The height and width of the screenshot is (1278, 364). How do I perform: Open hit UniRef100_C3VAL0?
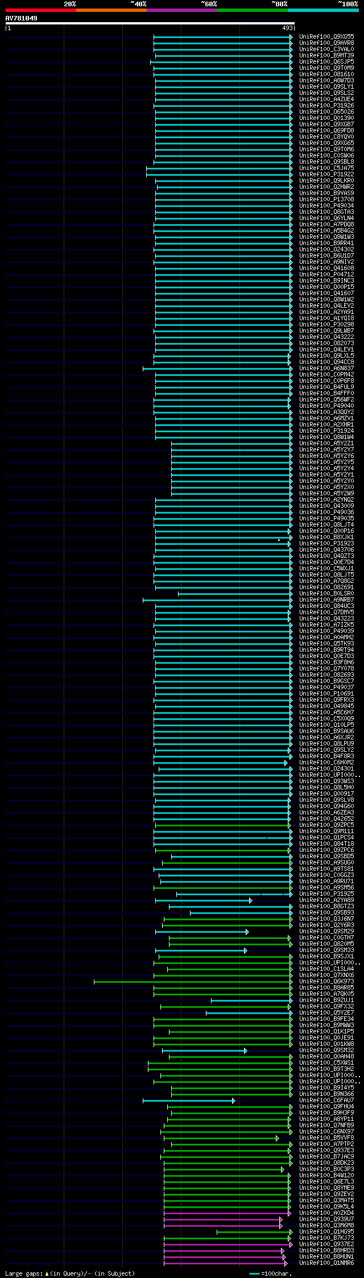326,49
